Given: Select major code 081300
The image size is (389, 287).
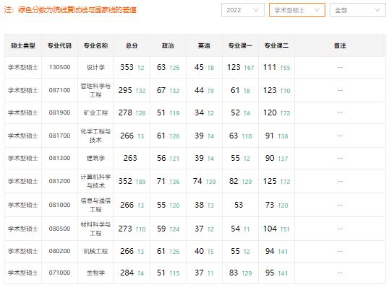Looking at the screenshot, I should [x=59, y=158].
